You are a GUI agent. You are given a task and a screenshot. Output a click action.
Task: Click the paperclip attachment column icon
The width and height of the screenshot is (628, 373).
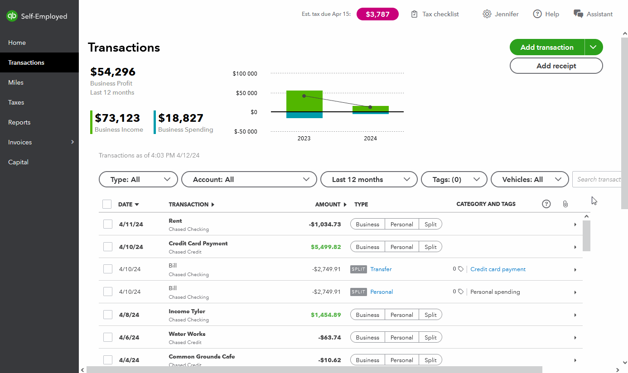pos(565,204)
